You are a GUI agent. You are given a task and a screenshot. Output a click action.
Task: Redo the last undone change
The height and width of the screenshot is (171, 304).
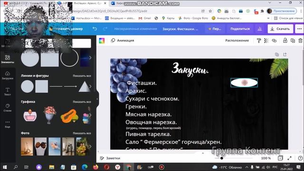(105, 28)
